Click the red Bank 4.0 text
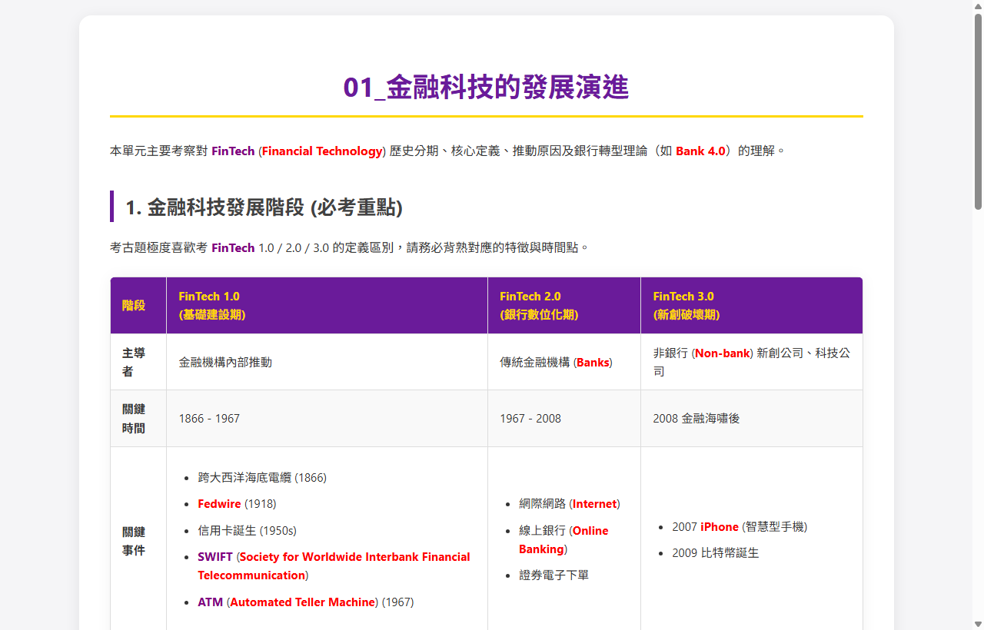The width and height of the screenshot is (984, 630). pos(700,151)
